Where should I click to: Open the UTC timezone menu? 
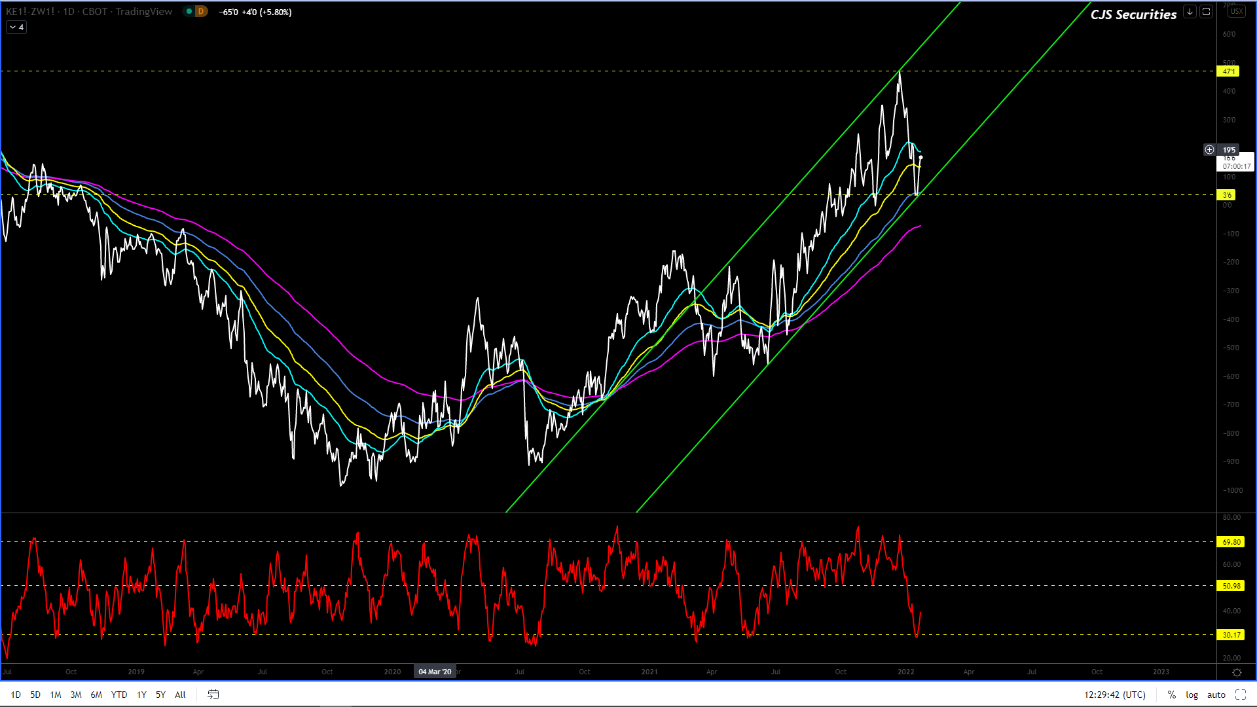pos(1115,695)
